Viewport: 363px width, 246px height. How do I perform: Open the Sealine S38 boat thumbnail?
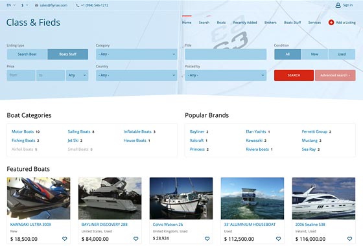323,198
